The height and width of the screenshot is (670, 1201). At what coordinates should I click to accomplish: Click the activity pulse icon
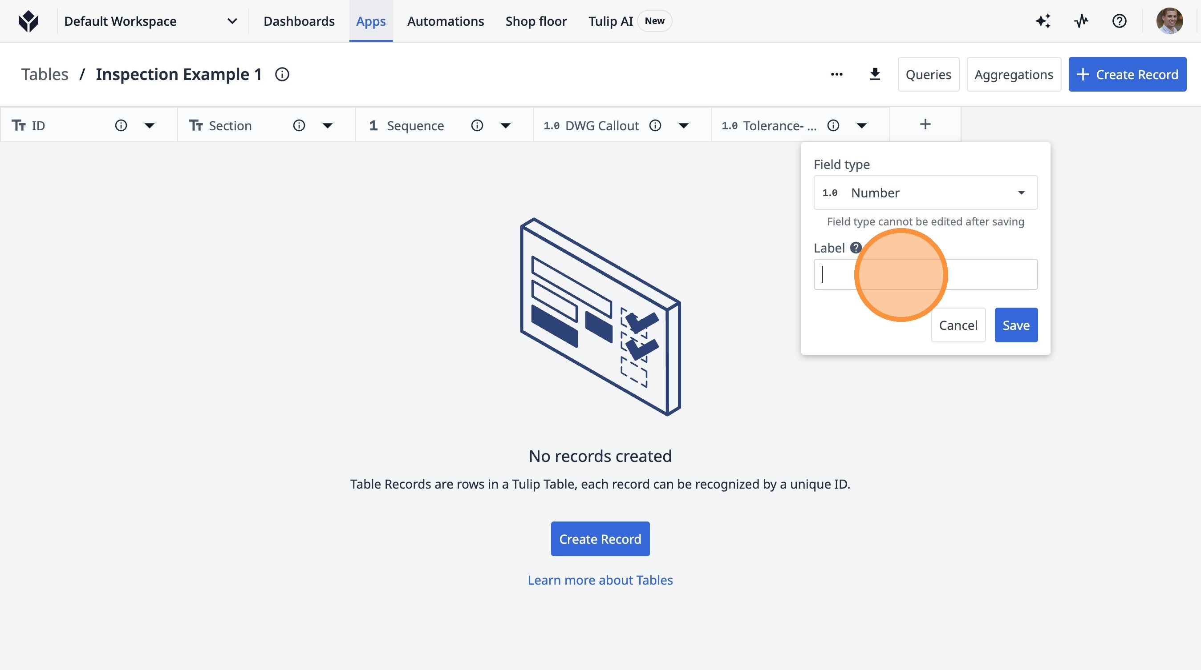click(x=1081, y=21)
